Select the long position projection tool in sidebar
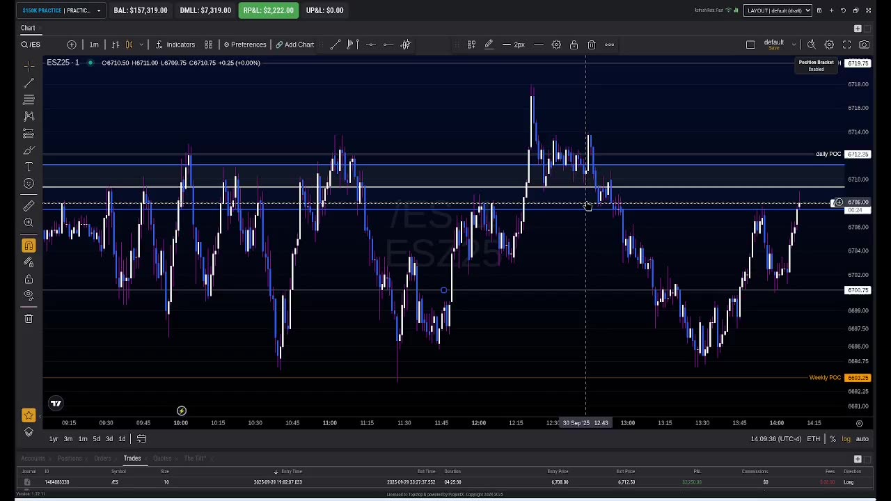This screenshot has height=501, width=891. (x=29, y=134)
